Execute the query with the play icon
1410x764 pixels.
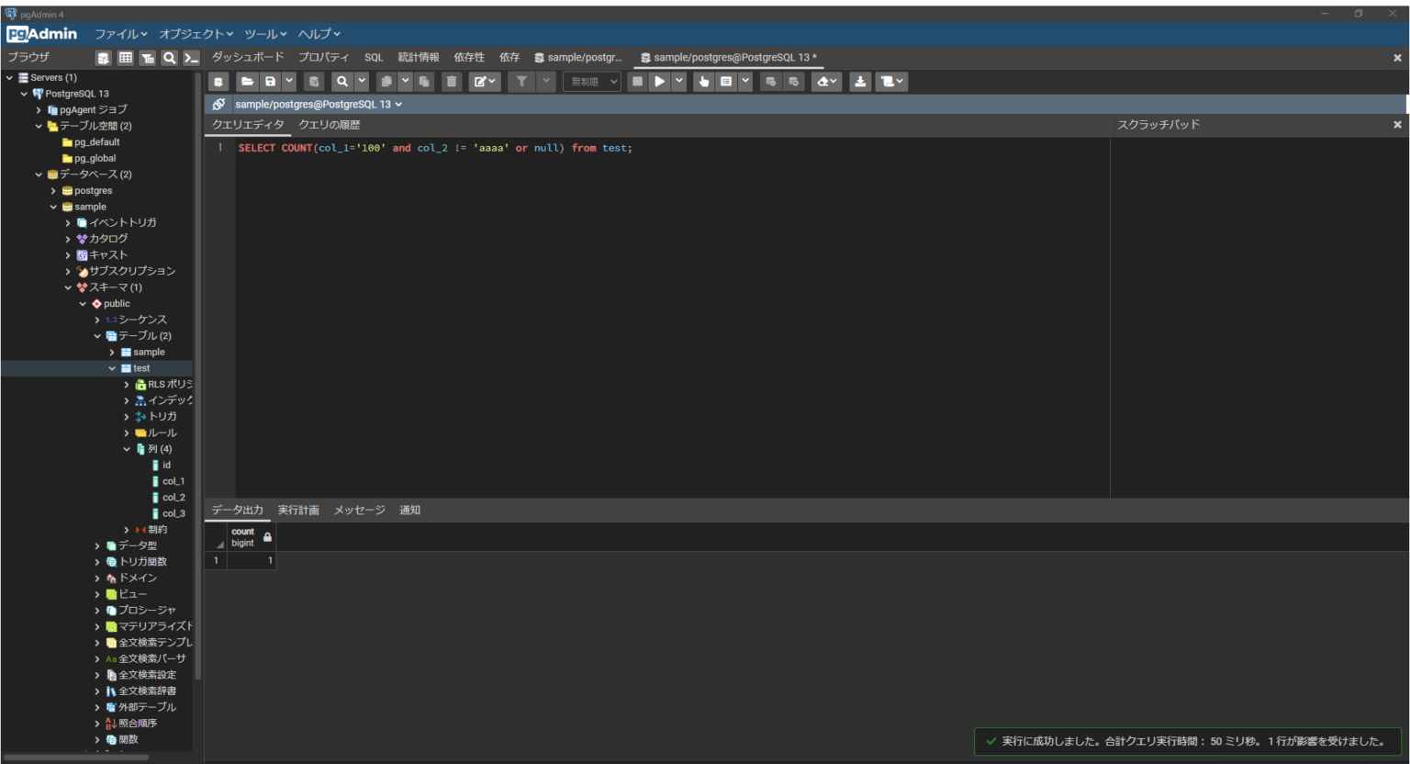(x=660, y=82)
